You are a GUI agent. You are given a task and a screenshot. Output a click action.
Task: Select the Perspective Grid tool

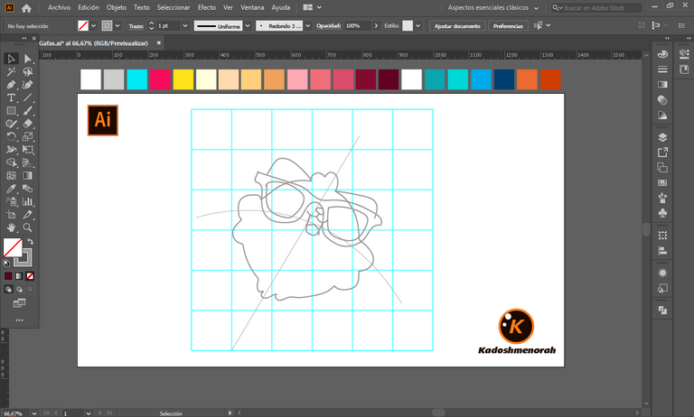tap(27, 162)
